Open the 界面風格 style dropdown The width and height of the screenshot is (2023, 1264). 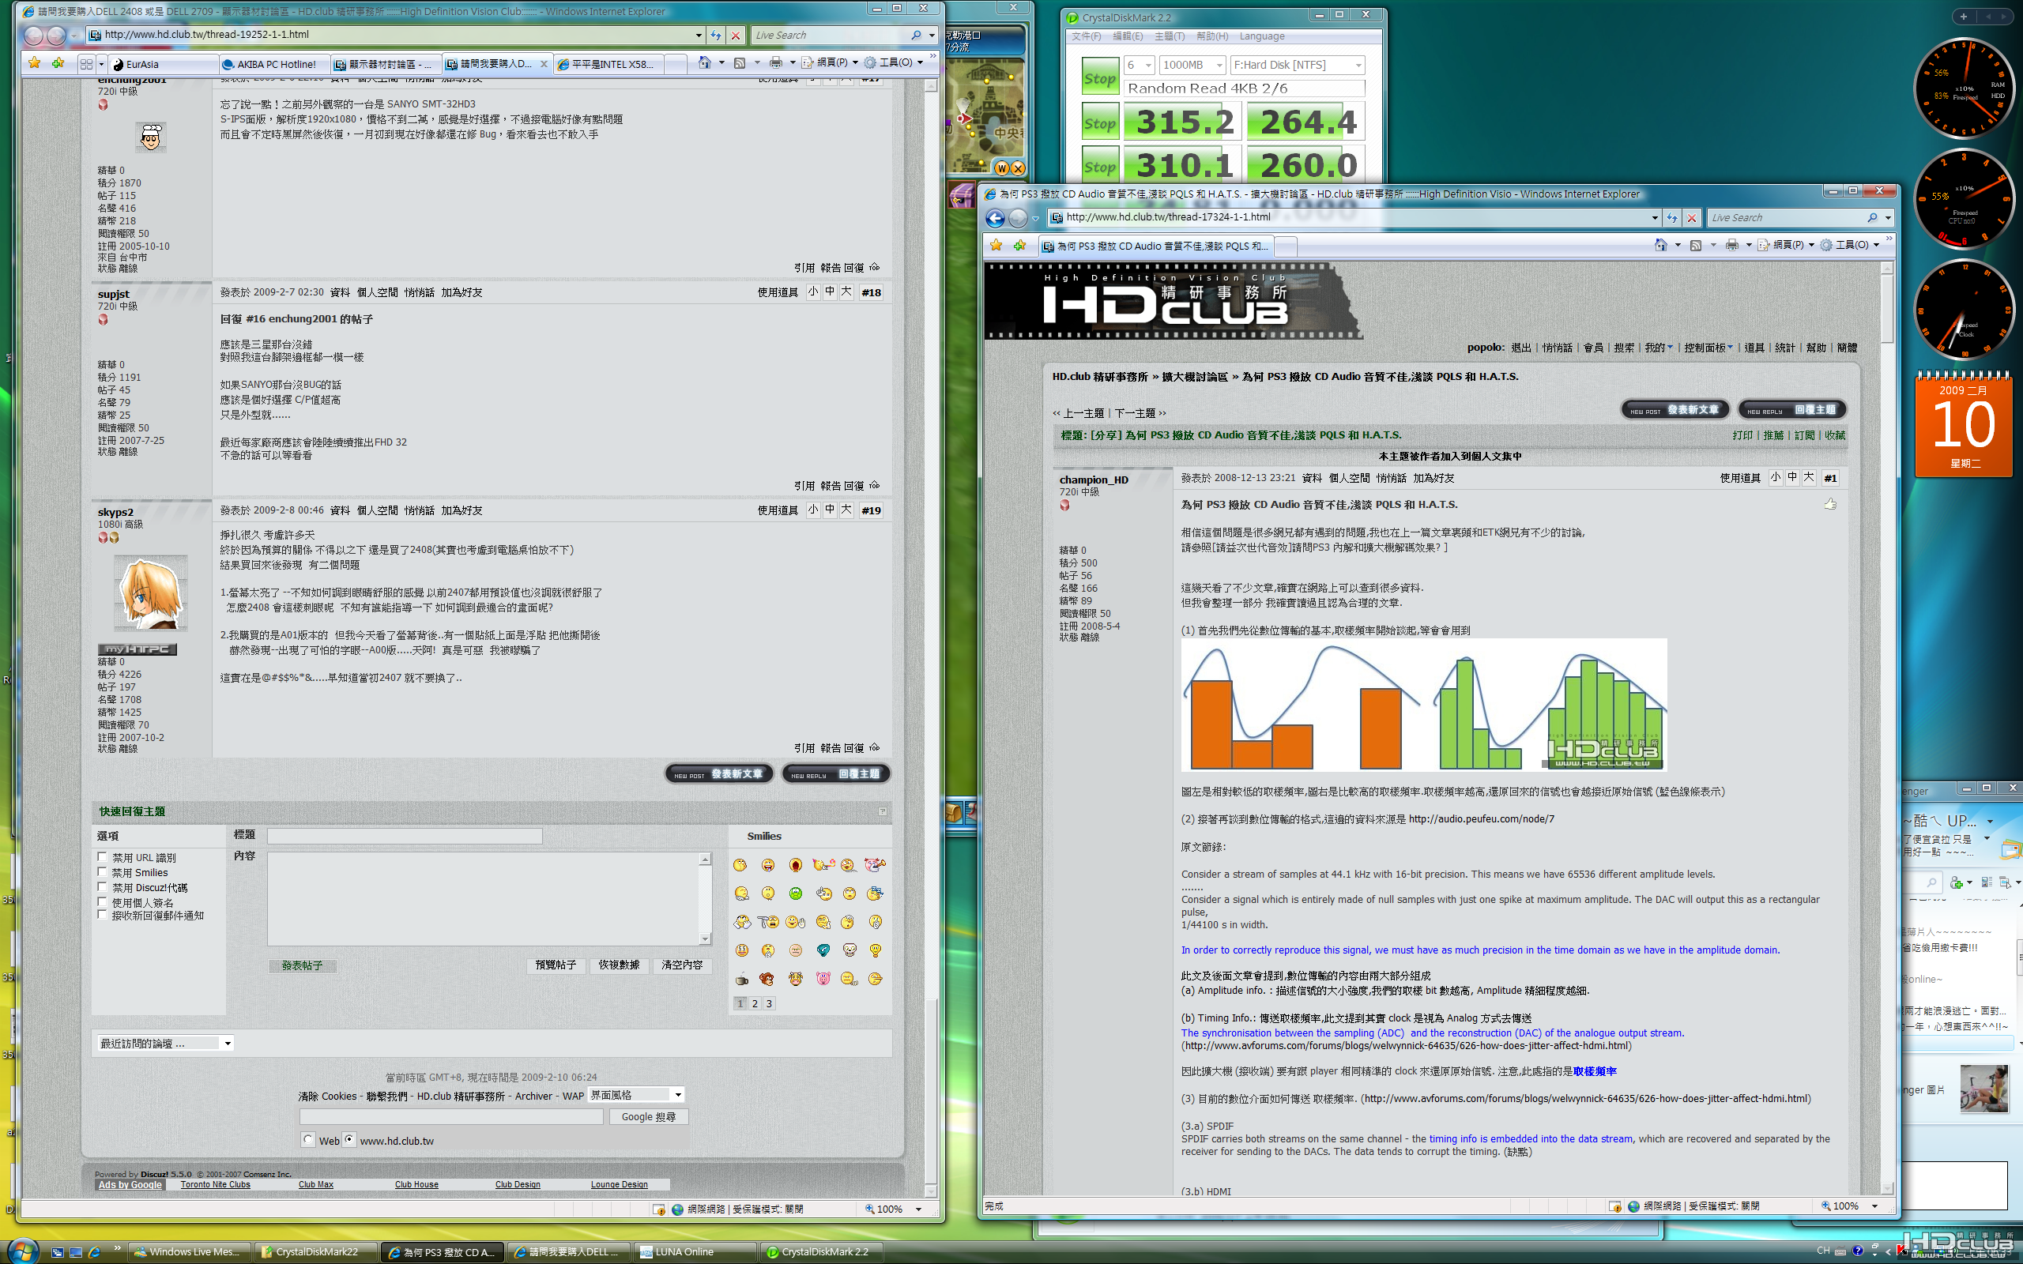point(637,1095)
